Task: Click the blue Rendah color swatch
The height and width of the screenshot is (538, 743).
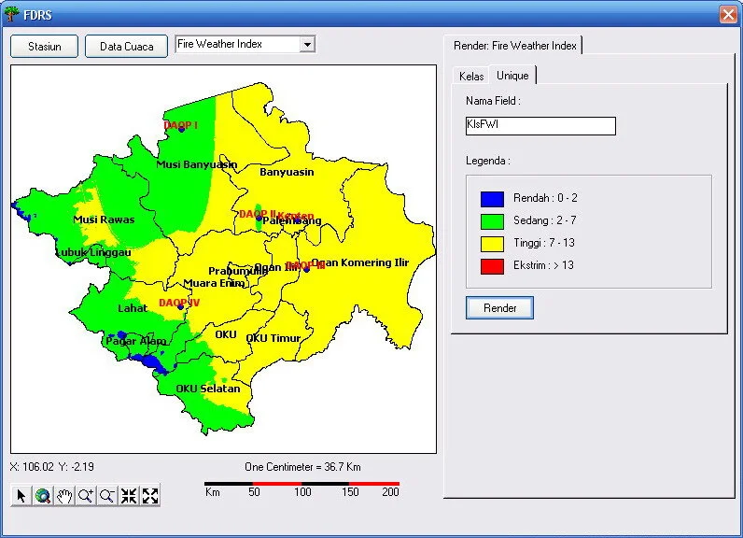Action: click(492, 199)
